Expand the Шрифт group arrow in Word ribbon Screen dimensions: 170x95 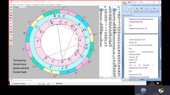137,13
